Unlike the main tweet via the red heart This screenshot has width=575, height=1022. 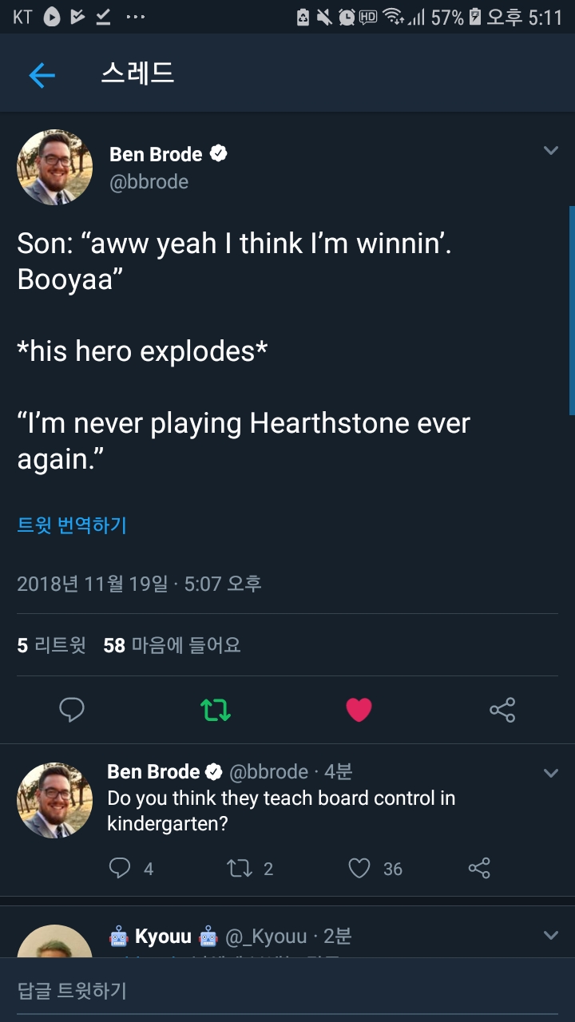359,709
